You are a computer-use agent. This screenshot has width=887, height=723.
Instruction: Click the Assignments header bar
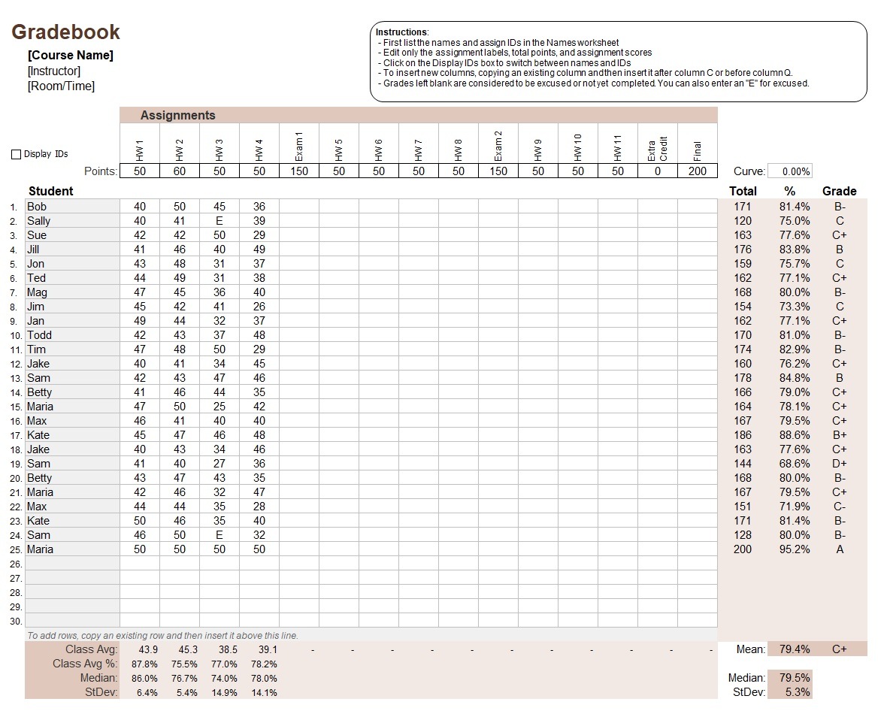tap(418, 115)
